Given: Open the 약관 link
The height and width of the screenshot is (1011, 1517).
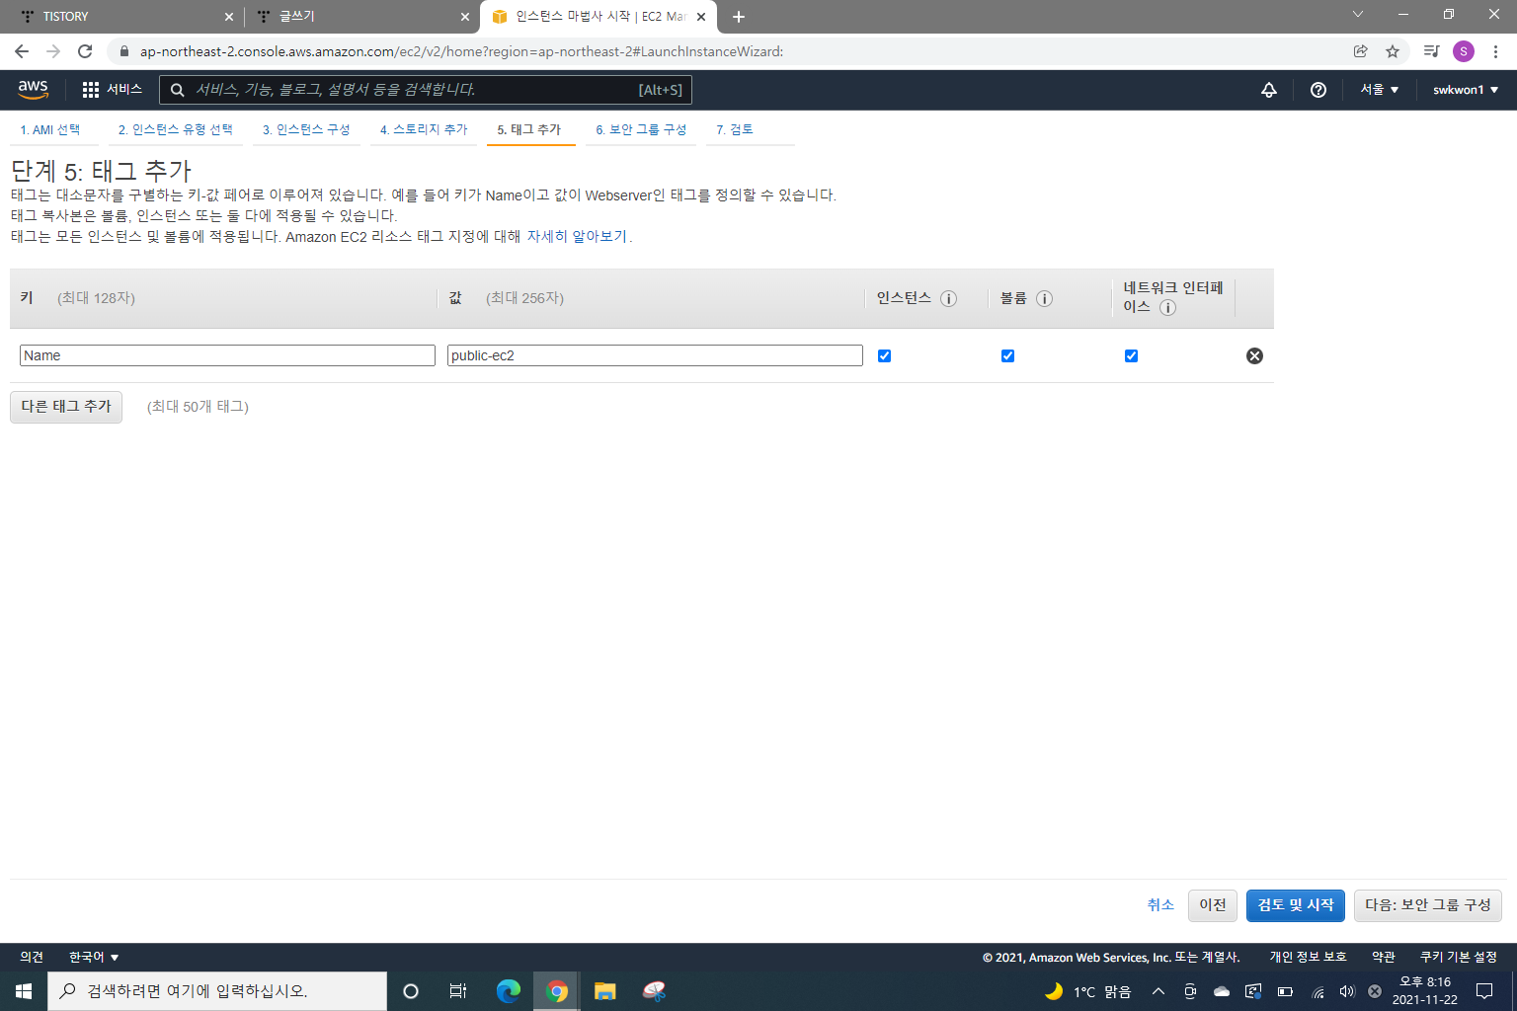Looking at the screenshot, I should pyautogui.click(x=1384, y=957).
